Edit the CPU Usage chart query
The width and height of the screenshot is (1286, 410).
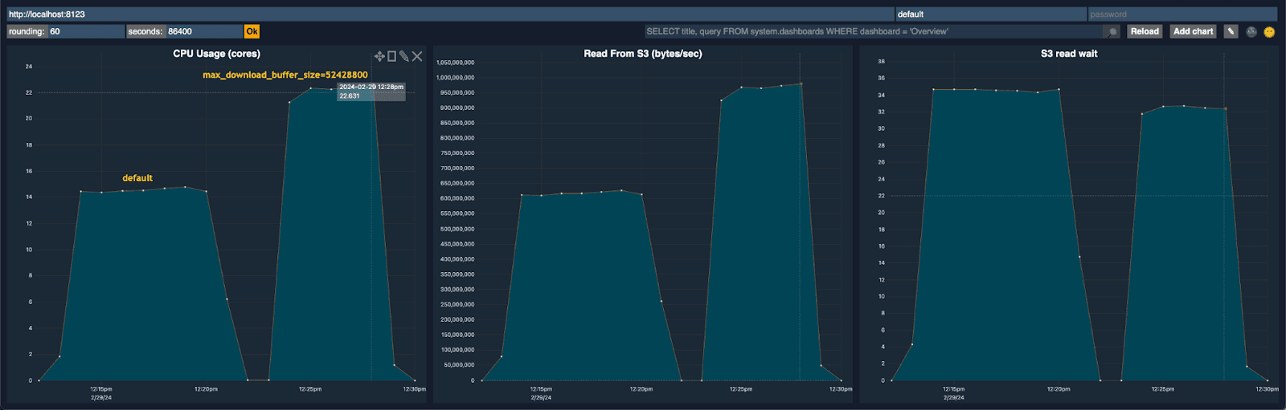point(403,56)
